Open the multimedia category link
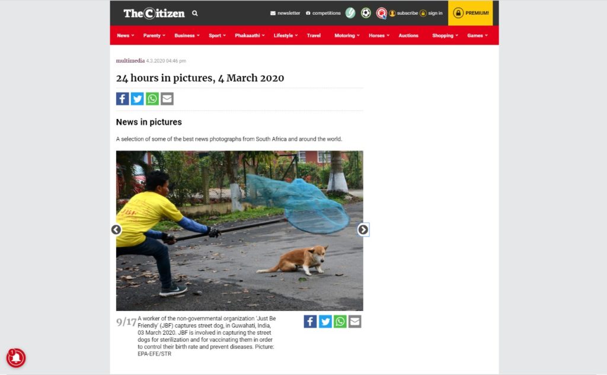This screenshot has width=607, height=375. (x=130, y=61)
